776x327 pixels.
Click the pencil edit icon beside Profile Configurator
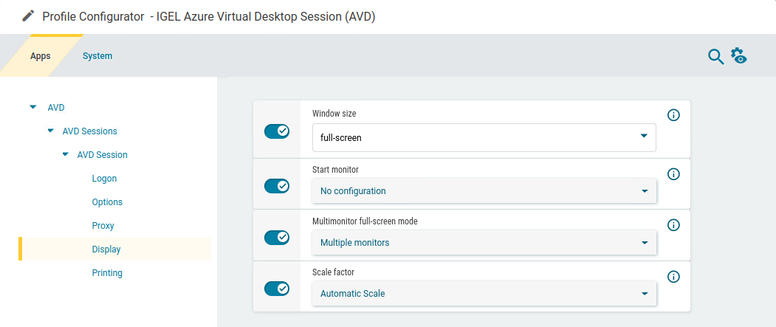[28, 16]
